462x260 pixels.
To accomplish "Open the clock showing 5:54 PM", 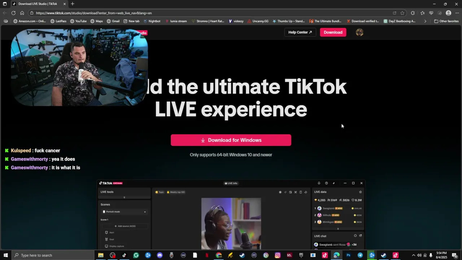I will click(441, 255).
